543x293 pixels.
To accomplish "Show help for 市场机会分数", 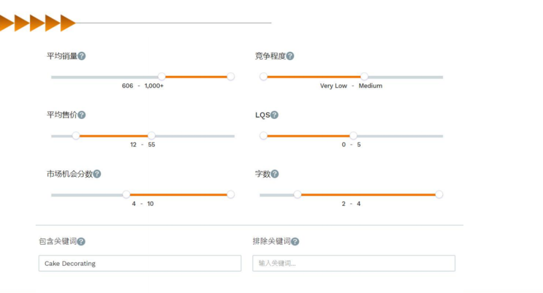I will (97, 174).
